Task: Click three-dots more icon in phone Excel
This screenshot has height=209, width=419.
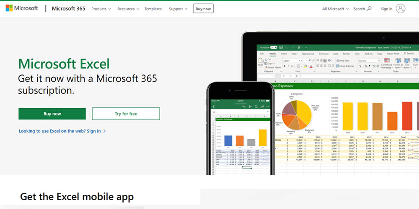Action: point(267,107)
